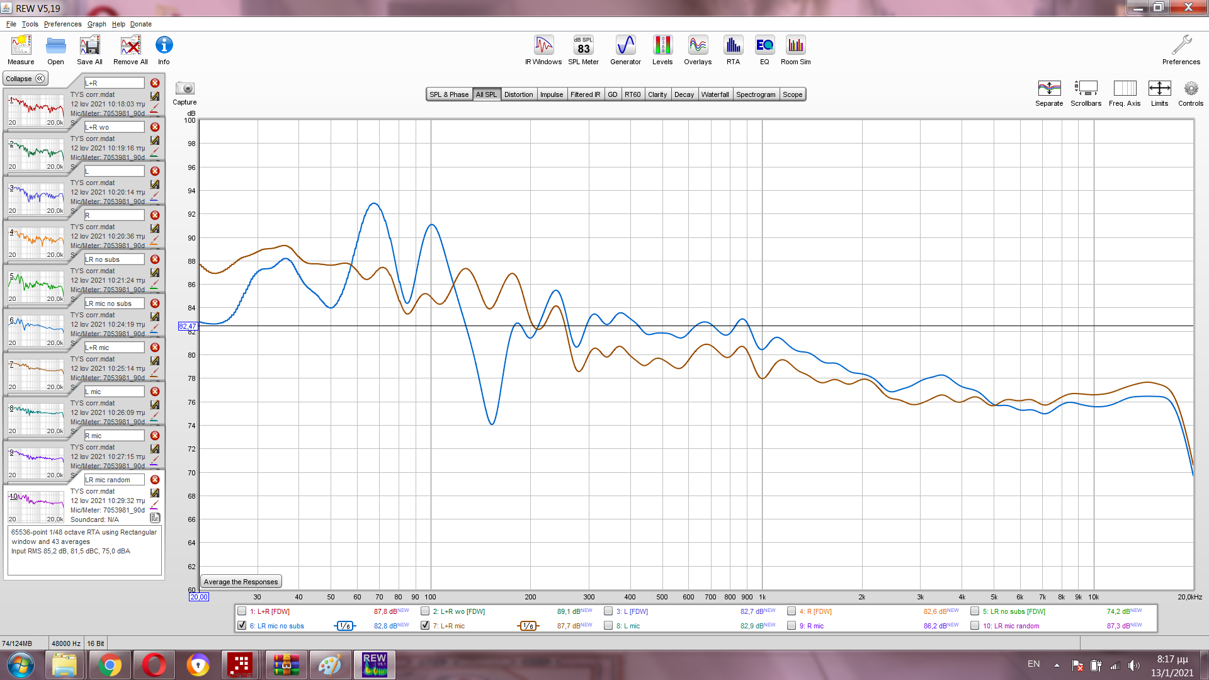Uncheck the LR mic no subs trace

242,625
